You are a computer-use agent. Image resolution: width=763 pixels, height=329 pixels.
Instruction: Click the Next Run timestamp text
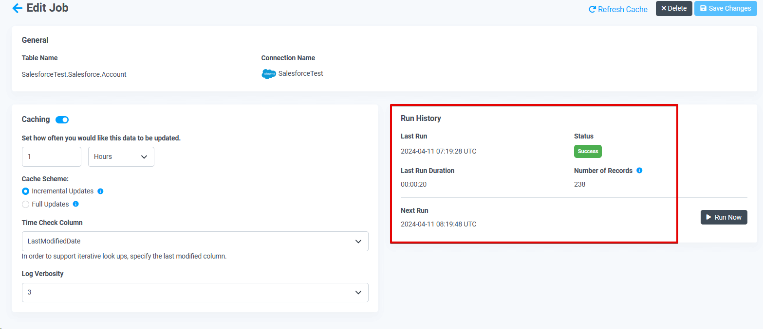click(x=438, y=224)
